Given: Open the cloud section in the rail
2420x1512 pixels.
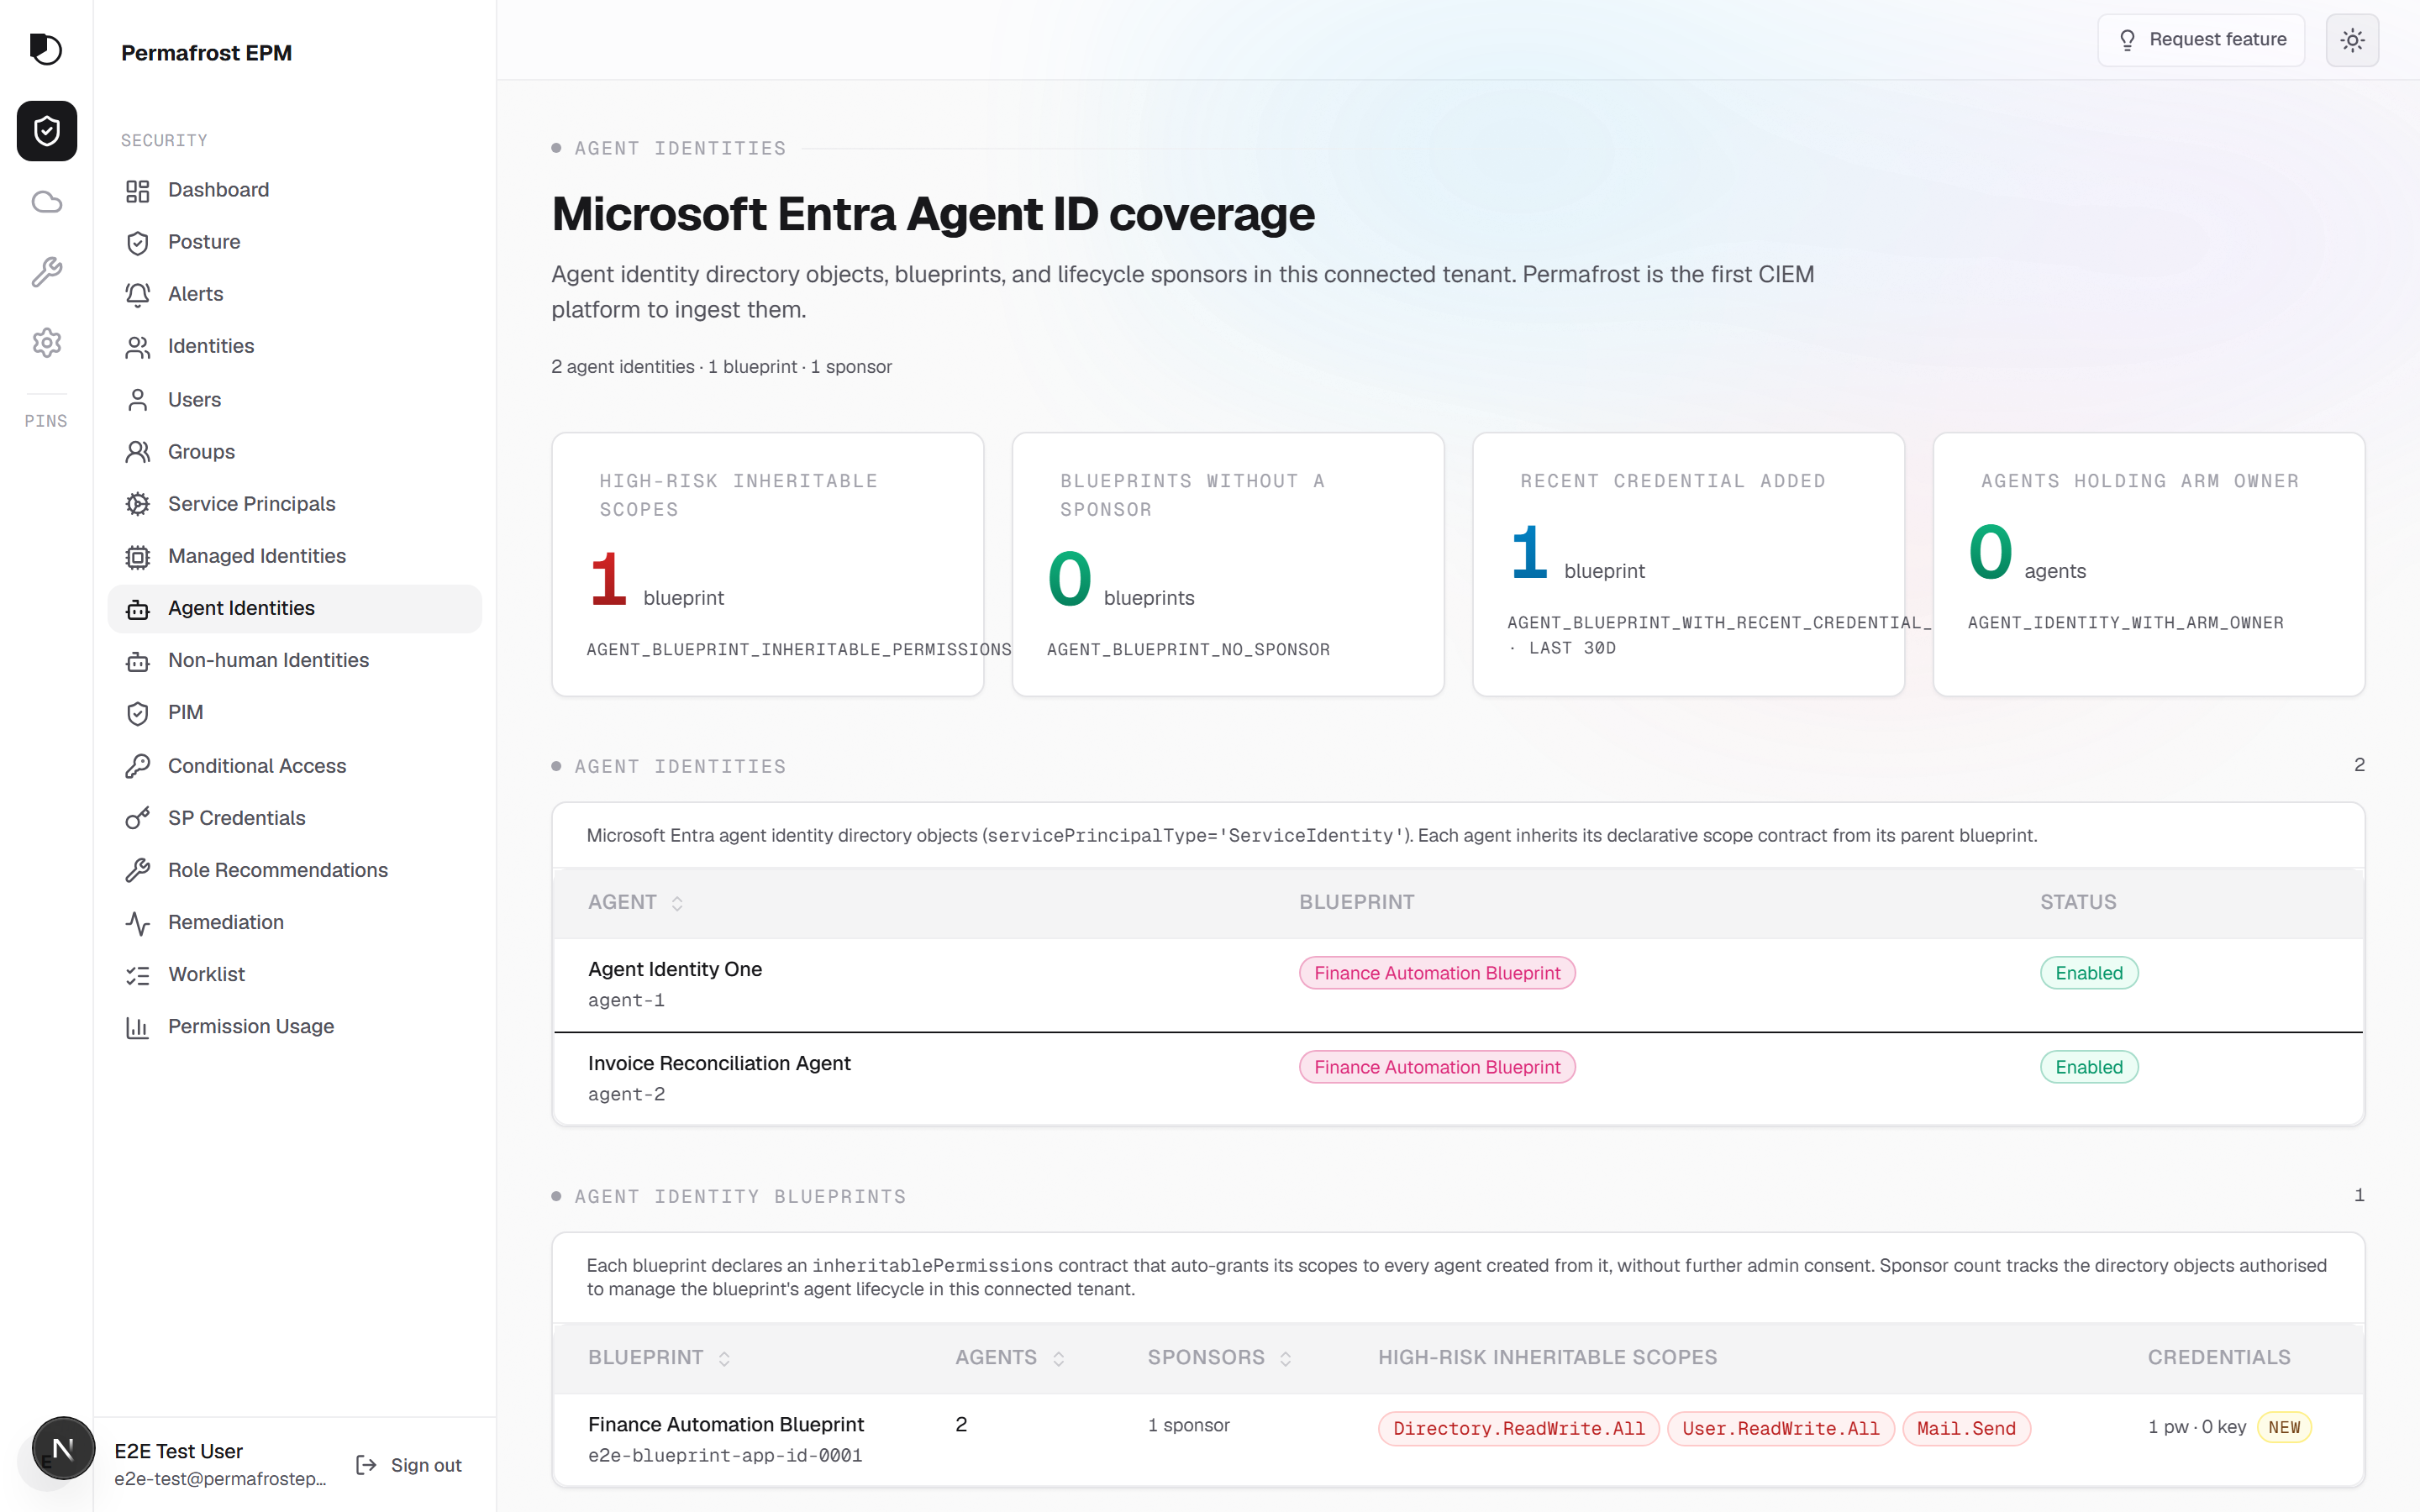Looking at the screenshot, I should 46,202.
